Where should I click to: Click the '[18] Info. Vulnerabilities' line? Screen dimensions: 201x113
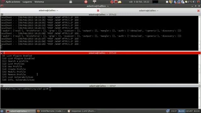(x=18, y=80)
